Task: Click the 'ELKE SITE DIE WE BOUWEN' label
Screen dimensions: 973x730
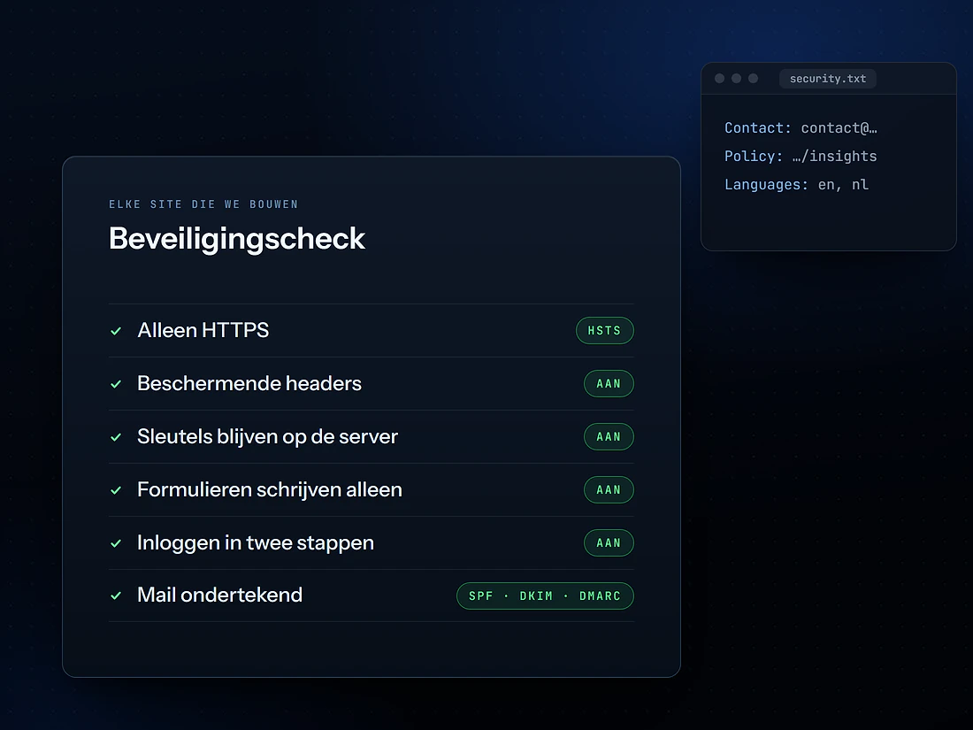Action: [x=203, y=204]
